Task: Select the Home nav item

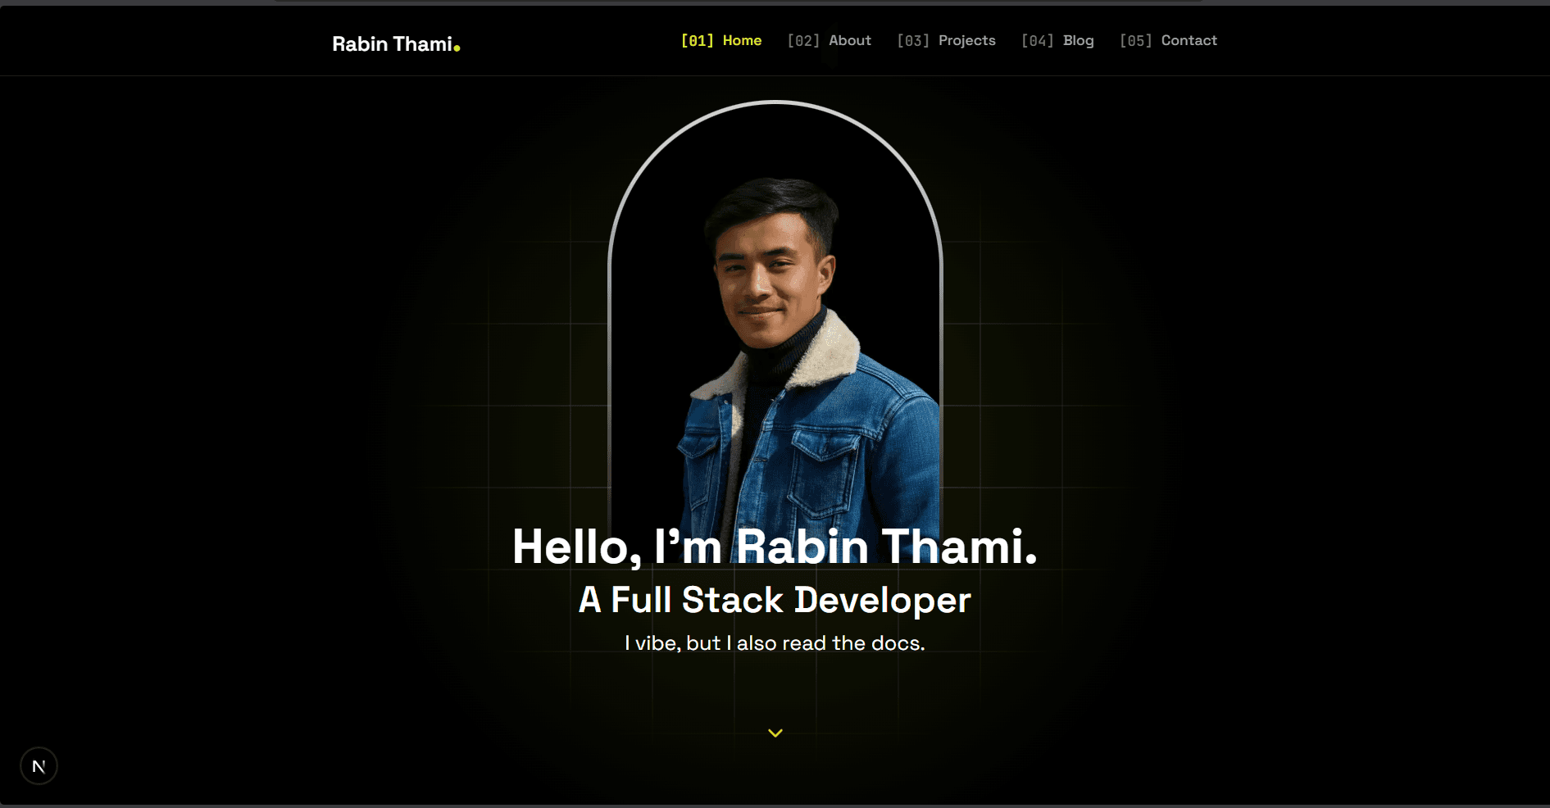Action: 741,39
